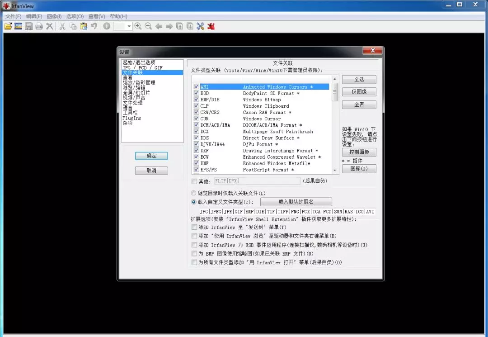488x337 pixels.
Task: Open the 图像(I) menu
Action: coord(54,16)
